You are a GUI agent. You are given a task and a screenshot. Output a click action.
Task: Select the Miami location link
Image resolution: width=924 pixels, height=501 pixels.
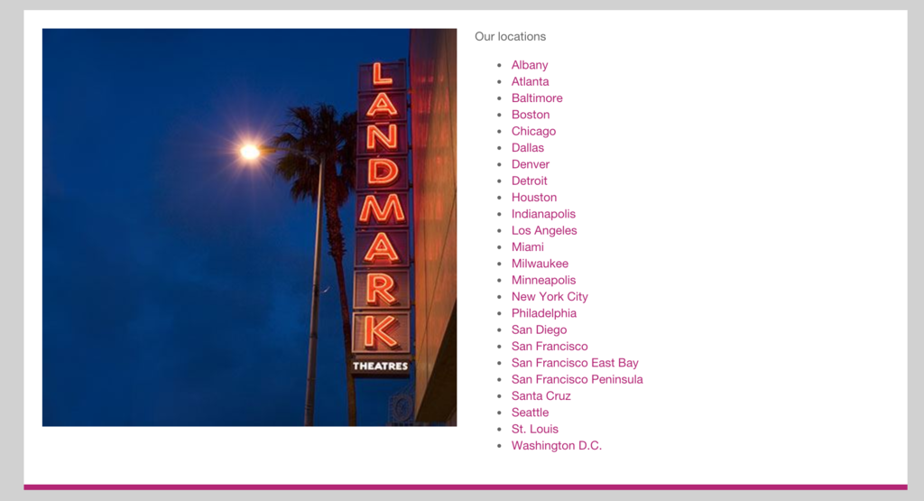(527, 247)
